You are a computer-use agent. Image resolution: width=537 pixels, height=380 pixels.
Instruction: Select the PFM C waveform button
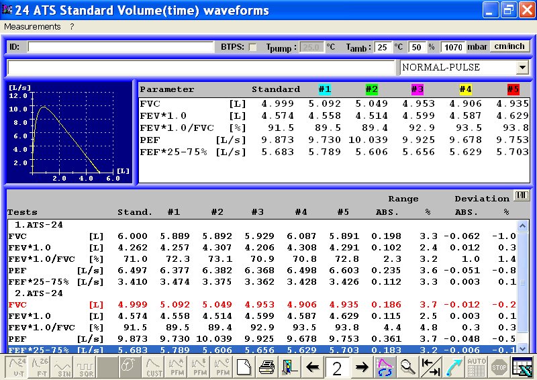(x=222, y=367)
